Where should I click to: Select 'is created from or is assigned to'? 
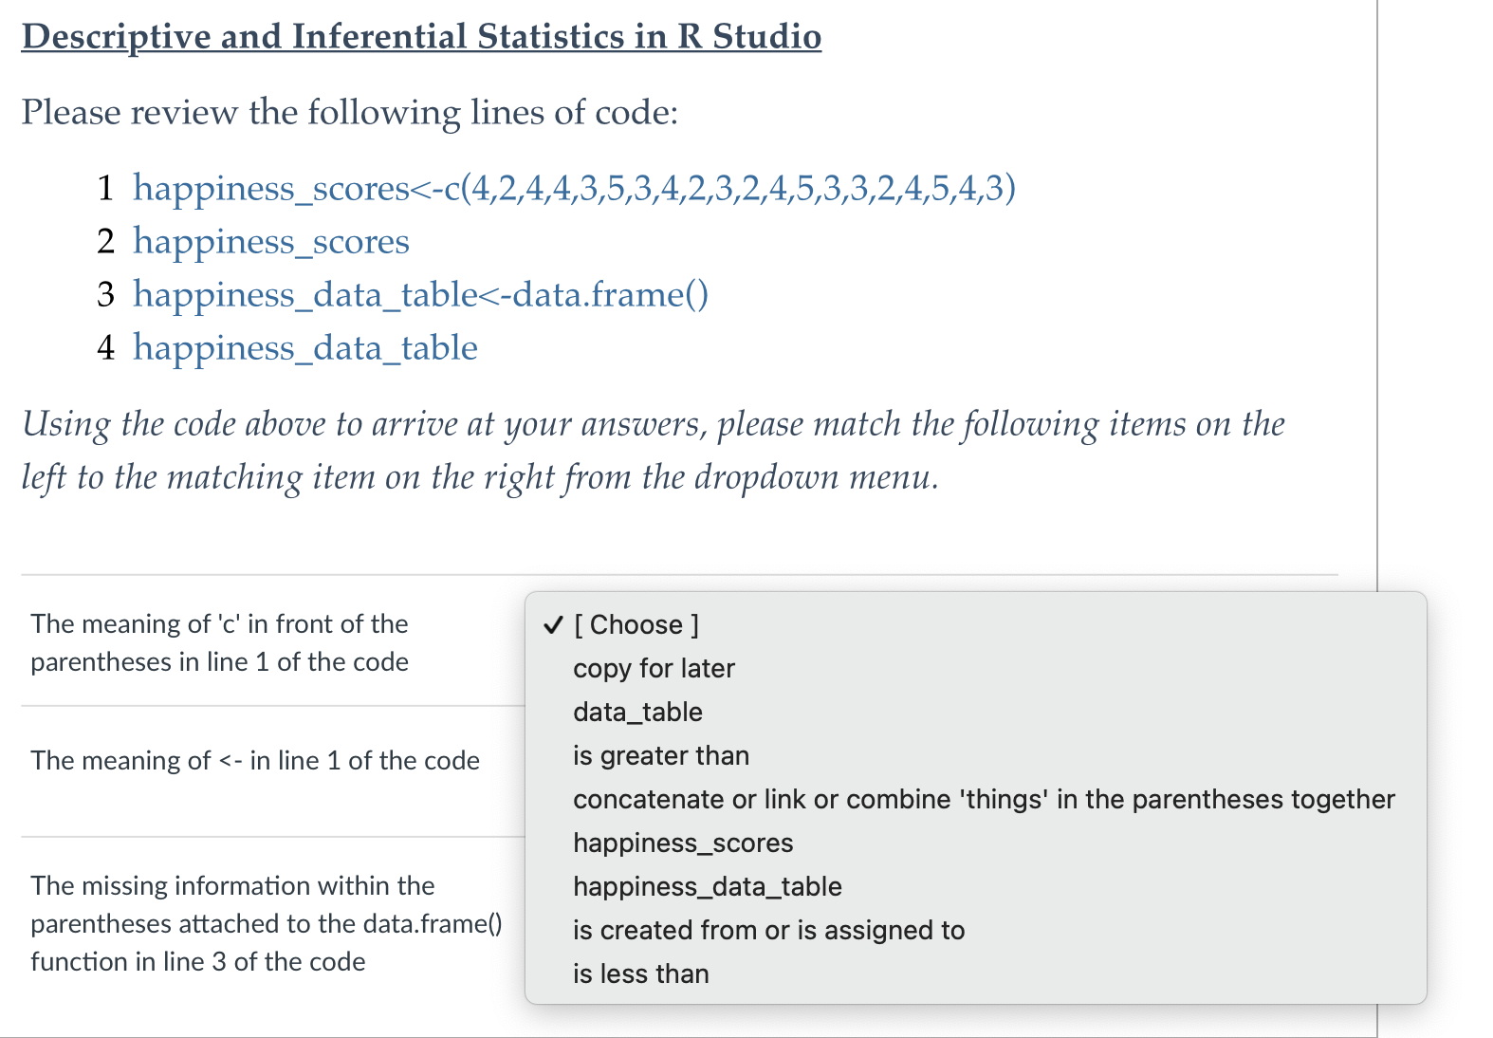tap(768, 930)
